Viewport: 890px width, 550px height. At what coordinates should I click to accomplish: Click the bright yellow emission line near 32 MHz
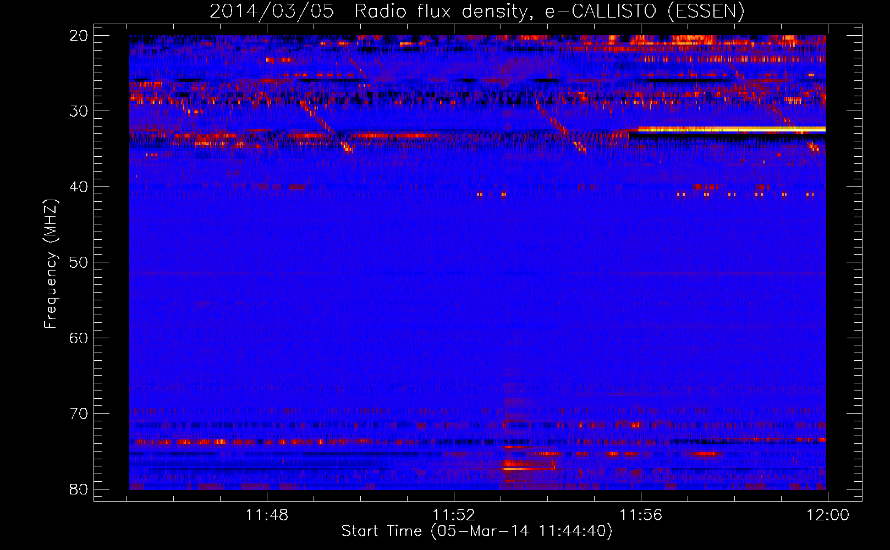(732, 129)
